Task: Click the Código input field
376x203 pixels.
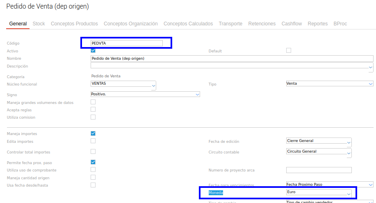Action: click(x=127, y=43)
